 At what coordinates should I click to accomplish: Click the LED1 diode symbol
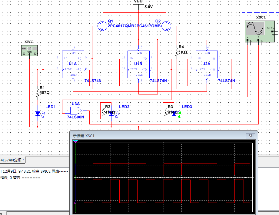[38, 114]
